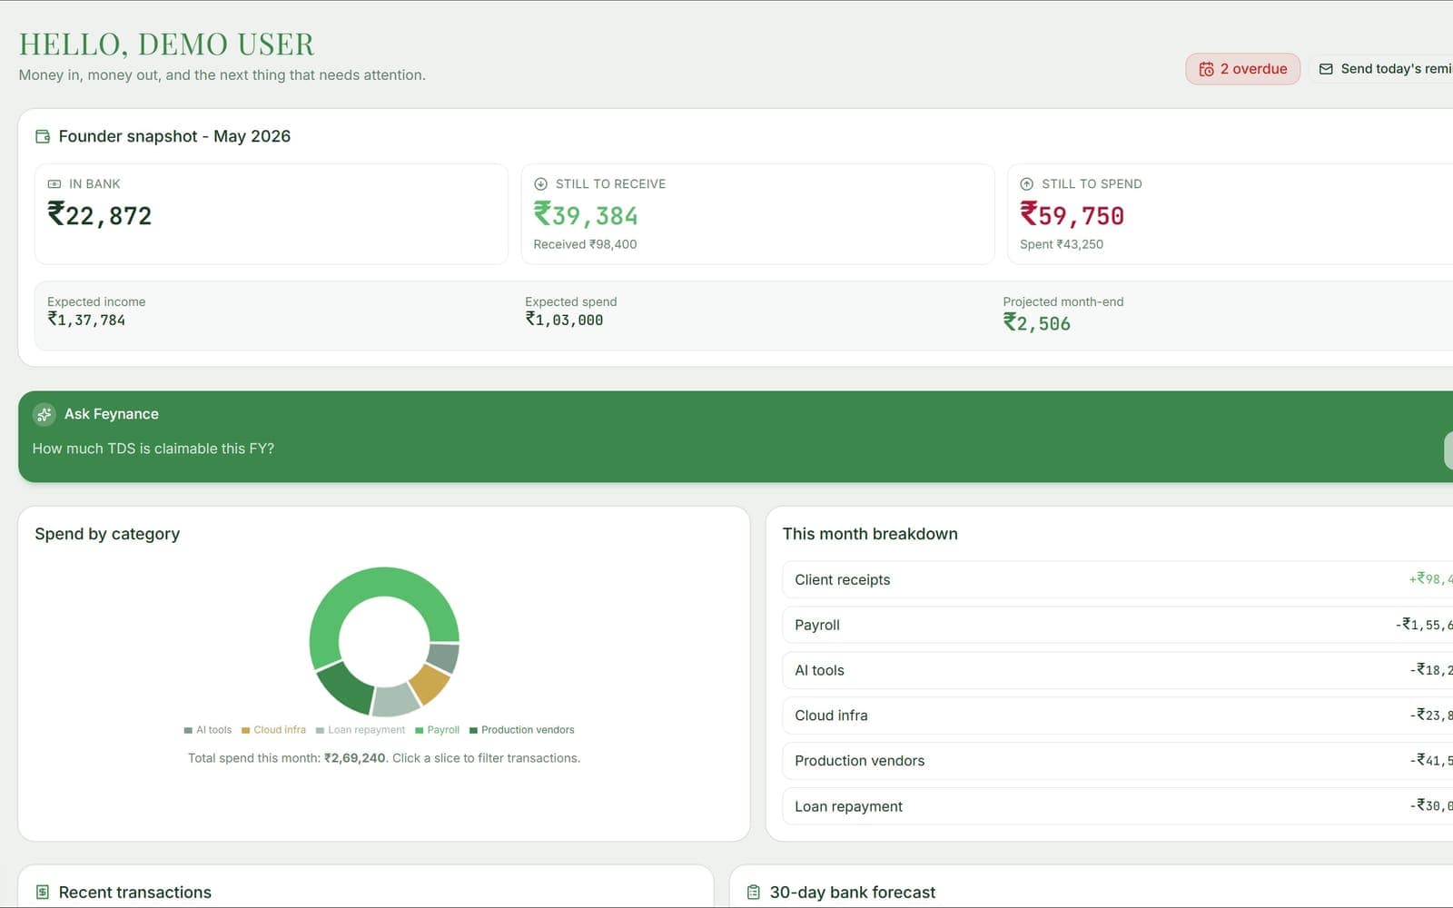Click the Spend by category heading
The height and width of the screenshot is (908, 1453).
pos(107,534)
